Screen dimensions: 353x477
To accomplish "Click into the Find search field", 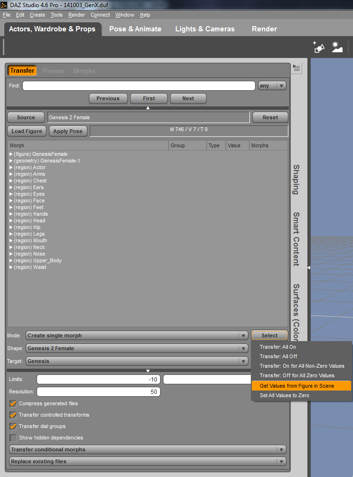I will click(x=139, y=86).
